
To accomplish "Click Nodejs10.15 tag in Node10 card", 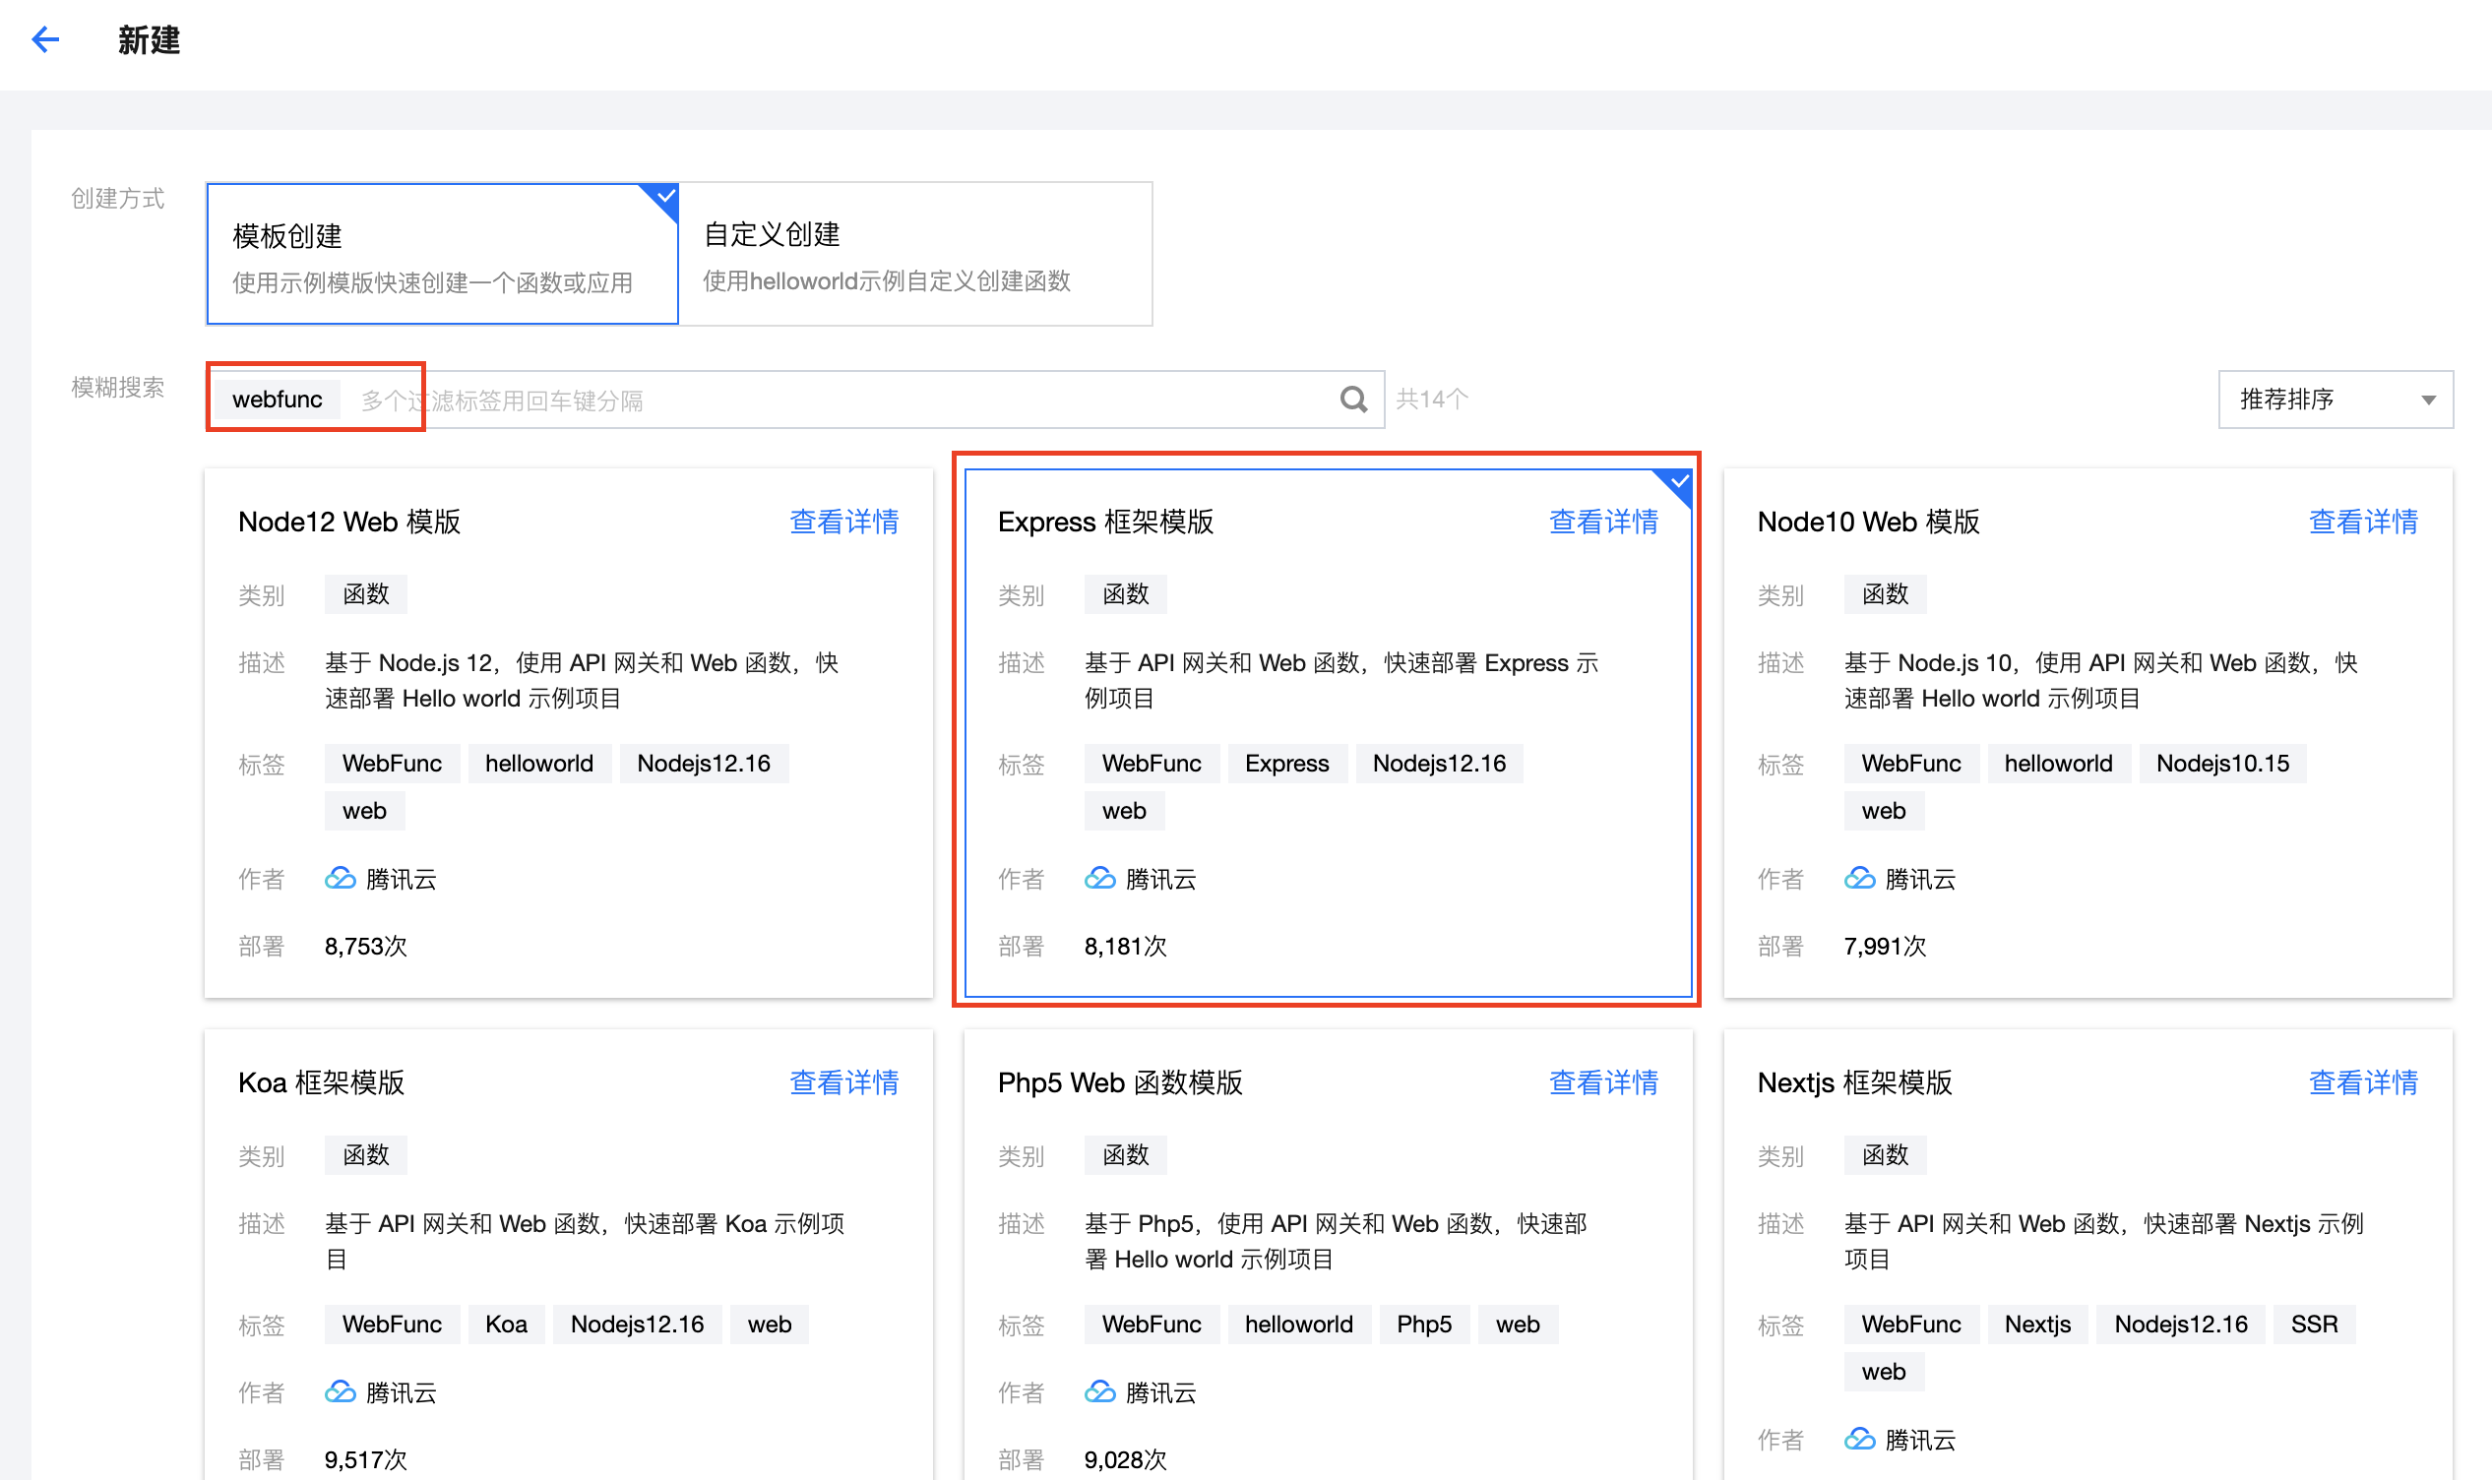I will (x=2221, y=764).
